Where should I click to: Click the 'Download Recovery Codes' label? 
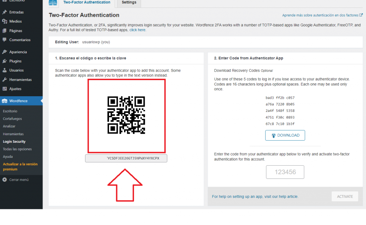(x=237, y=70)
